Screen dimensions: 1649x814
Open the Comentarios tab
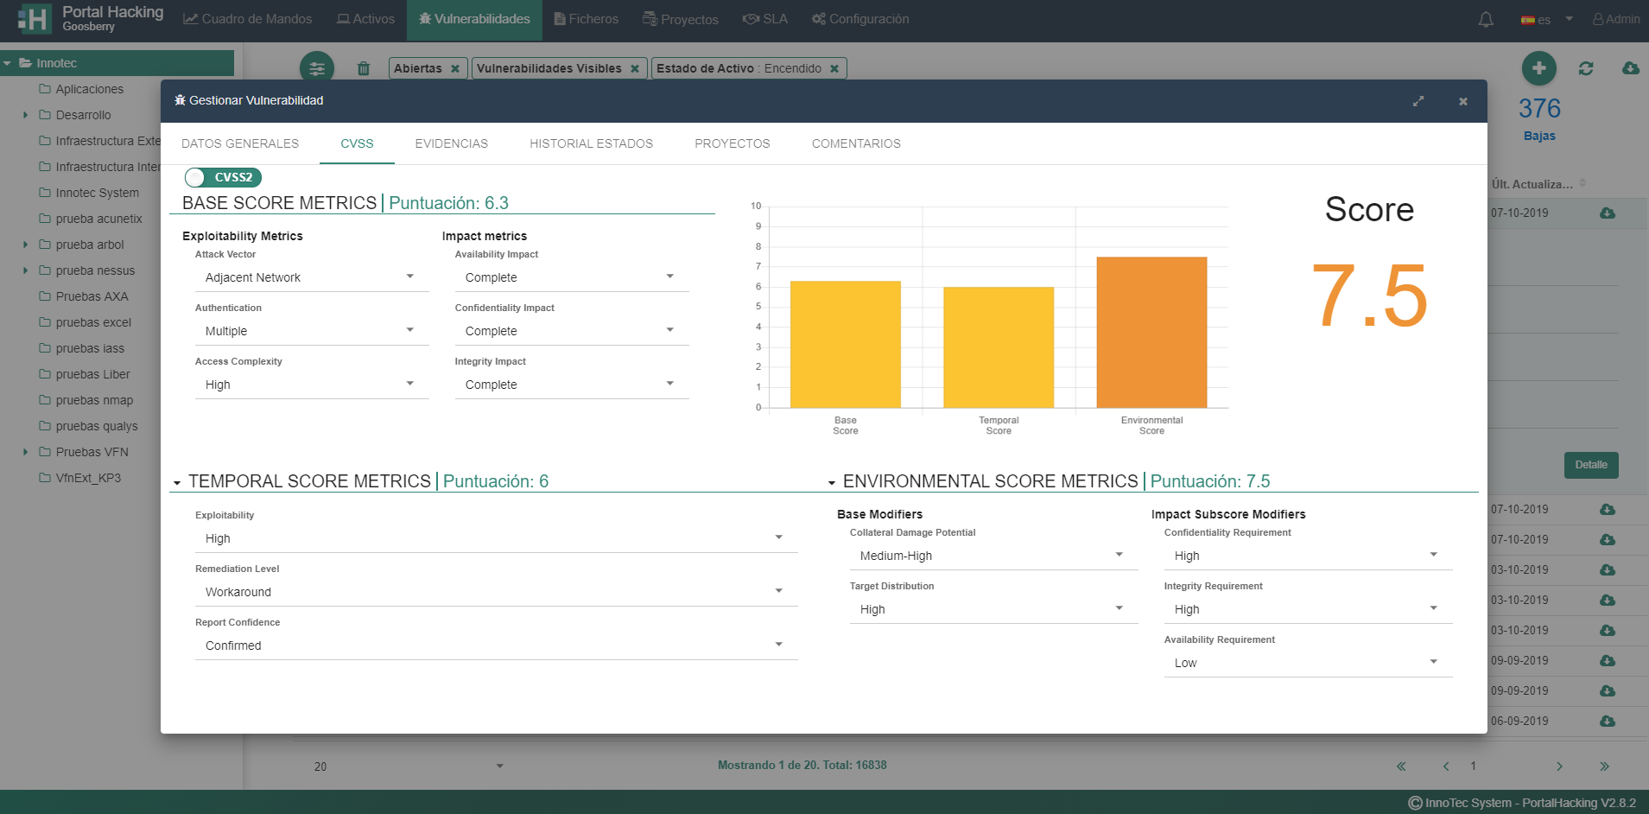pos(856,143)
